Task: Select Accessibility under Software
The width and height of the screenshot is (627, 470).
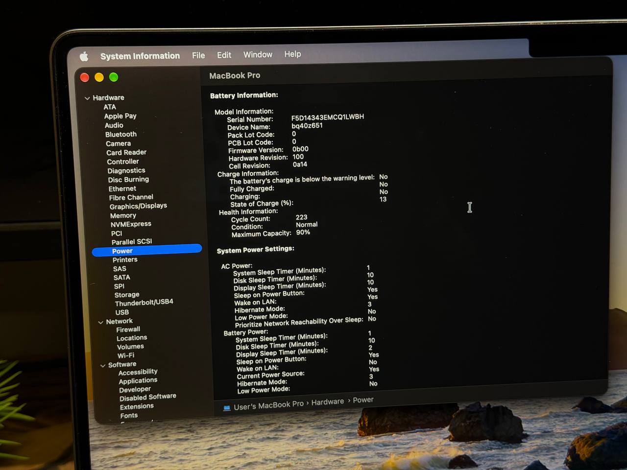Action: pyautogui.click(x=138, y=372)
